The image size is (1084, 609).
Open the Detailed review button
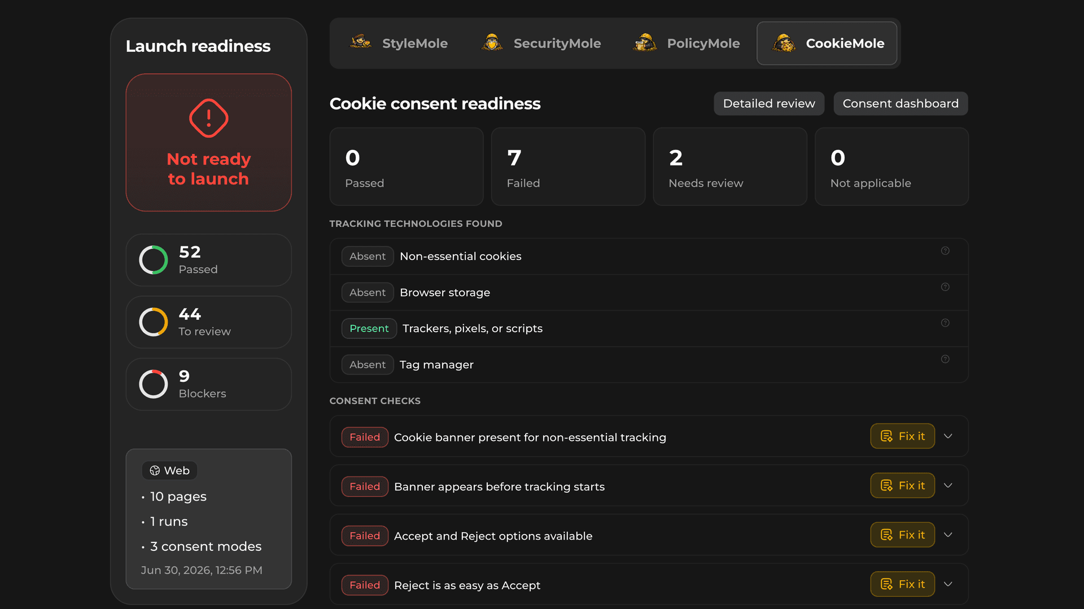769,104
